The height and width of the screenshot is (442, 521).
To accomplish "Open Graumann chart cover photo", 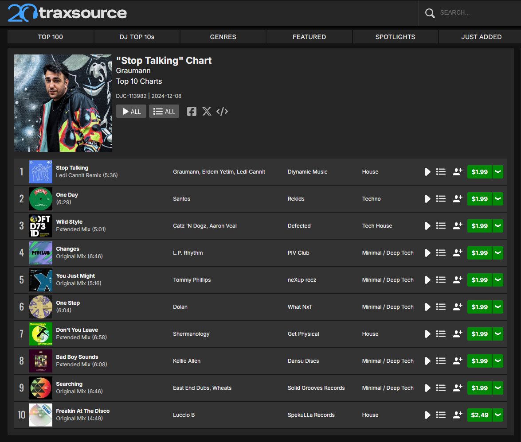I will (x=63, y=103).
